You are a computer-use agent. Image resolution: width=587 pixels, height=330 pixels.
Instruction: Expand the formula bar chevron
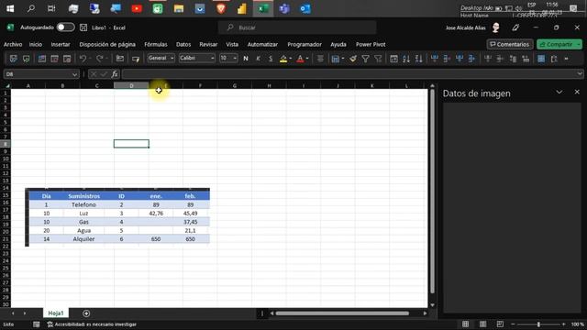[x=580, y=74]
